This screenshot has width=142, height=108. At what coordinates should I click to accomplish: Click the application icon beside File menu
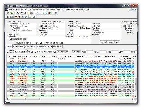(7, 10)
